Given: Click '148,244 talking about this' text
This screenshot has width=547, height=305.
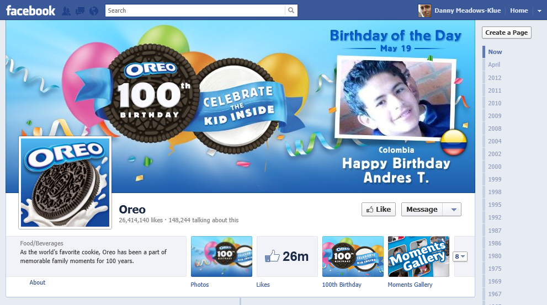Looking at the screenshot, I should [x=204, y=220].
